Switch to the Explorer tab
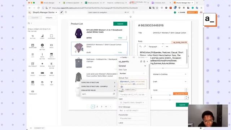The height and width of the screenshot is (130, 231). coord(35,18)
